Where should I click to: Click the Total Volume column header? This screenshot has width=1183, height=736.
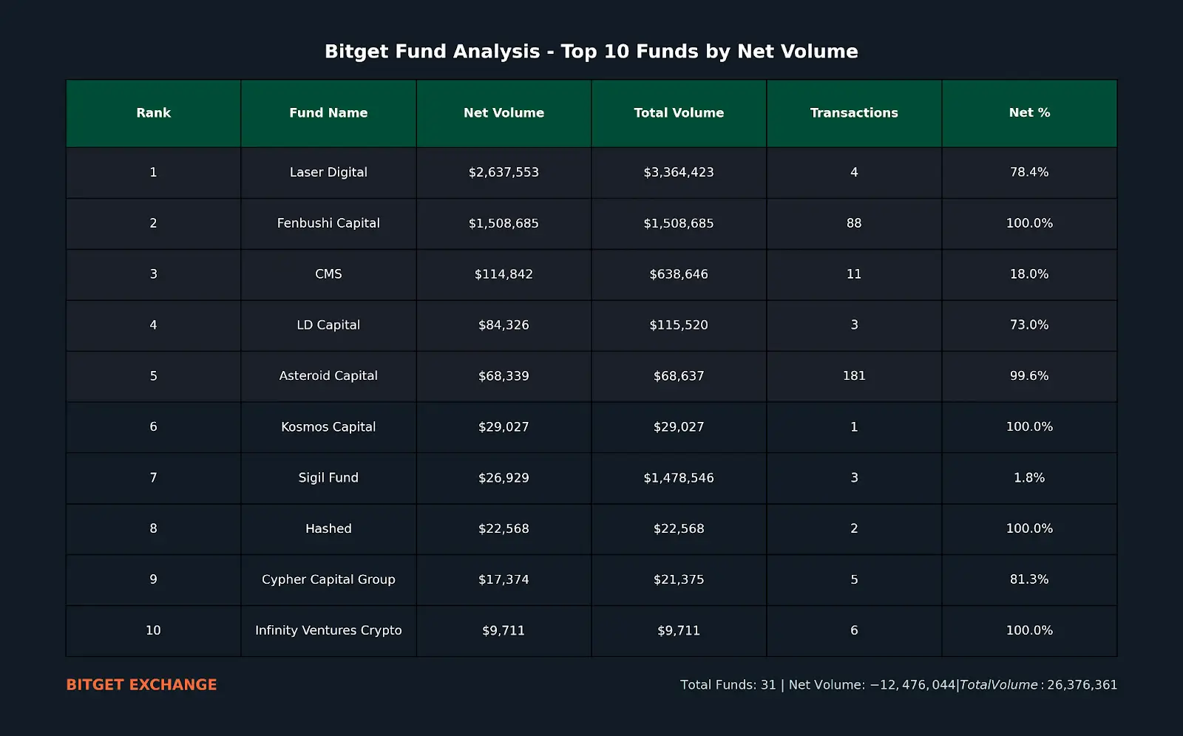click(679, 113)
